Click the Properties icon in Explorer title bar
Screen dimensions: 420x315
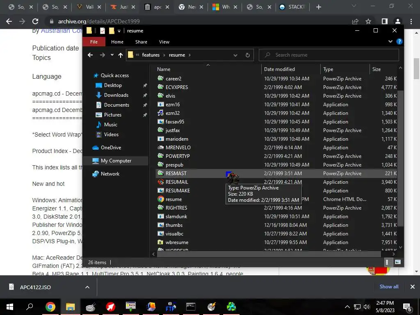102,31
